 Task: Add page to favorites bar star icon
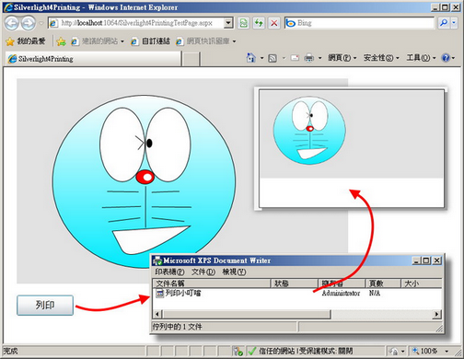click(x=61, y=41)
